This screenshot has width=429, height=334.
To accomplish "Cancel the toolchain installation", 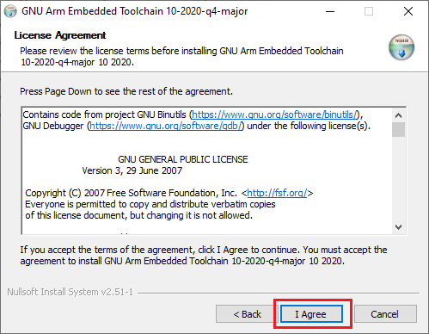I will click(385, 314).
